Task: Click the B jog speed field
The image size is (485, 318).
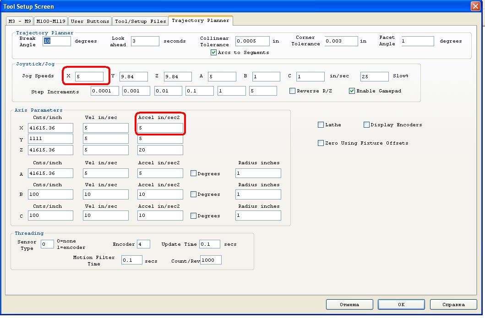Action: [x=267, y=77]
